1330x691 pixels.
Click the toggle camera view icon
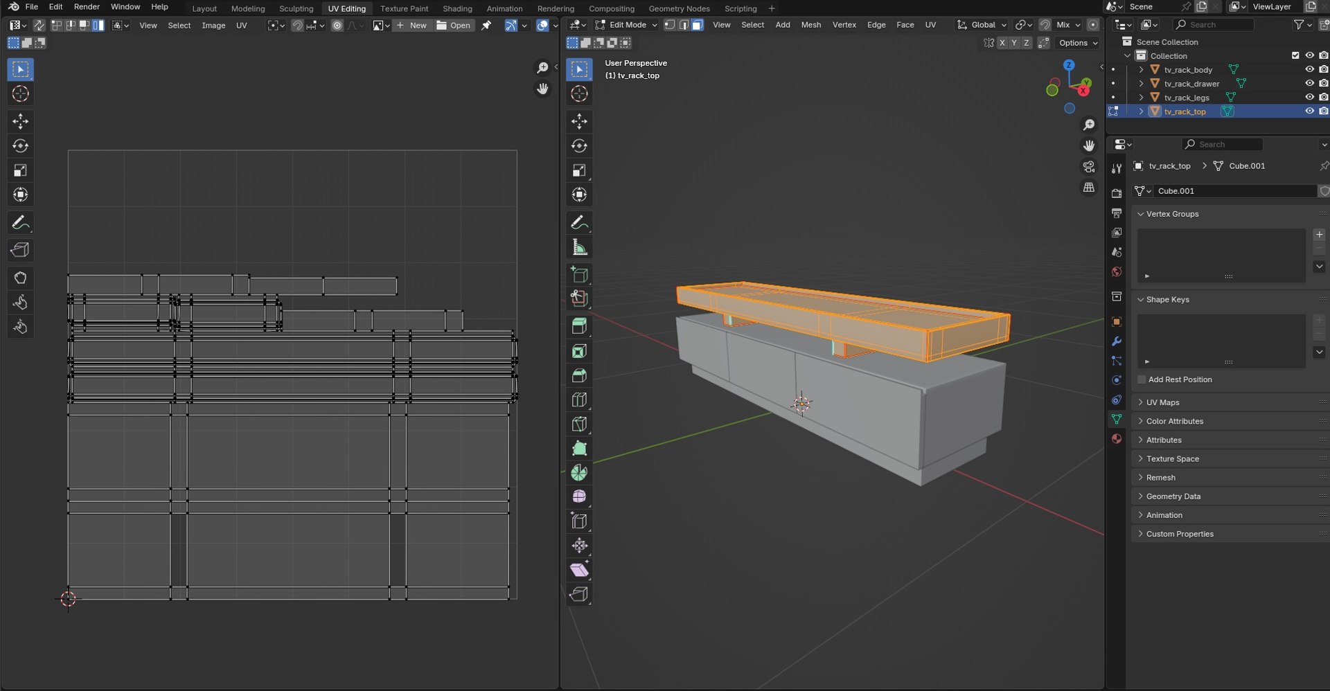pos(1089,167)
